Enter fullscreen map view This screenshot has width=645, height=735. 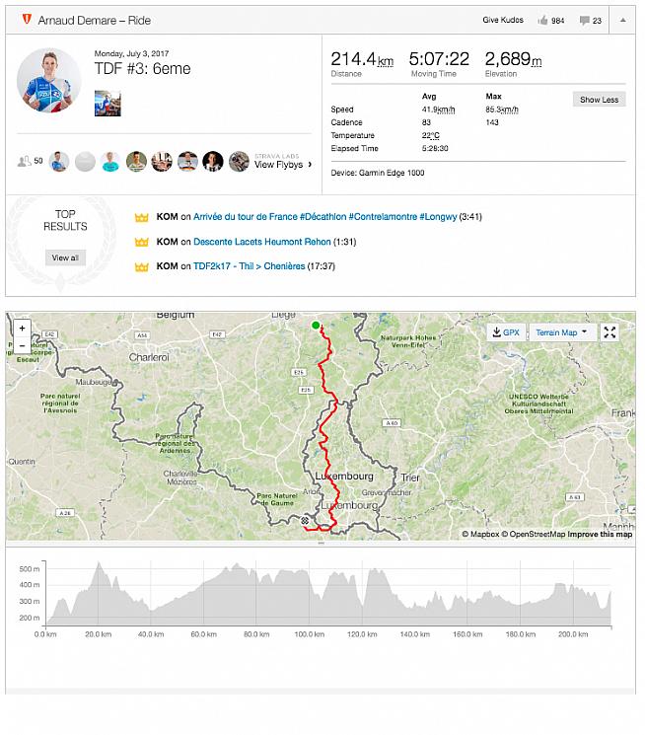[610, 332]
